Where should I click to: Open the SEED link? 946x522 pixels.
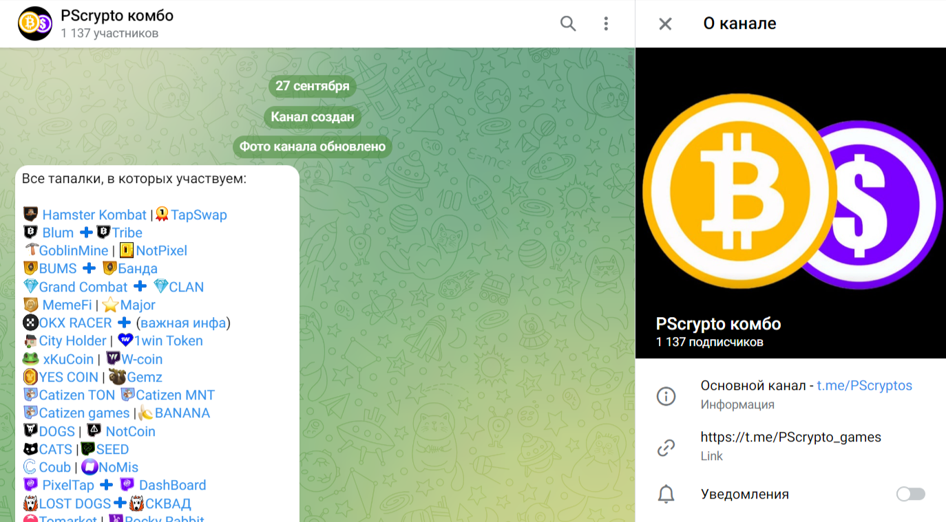point(112,449)
